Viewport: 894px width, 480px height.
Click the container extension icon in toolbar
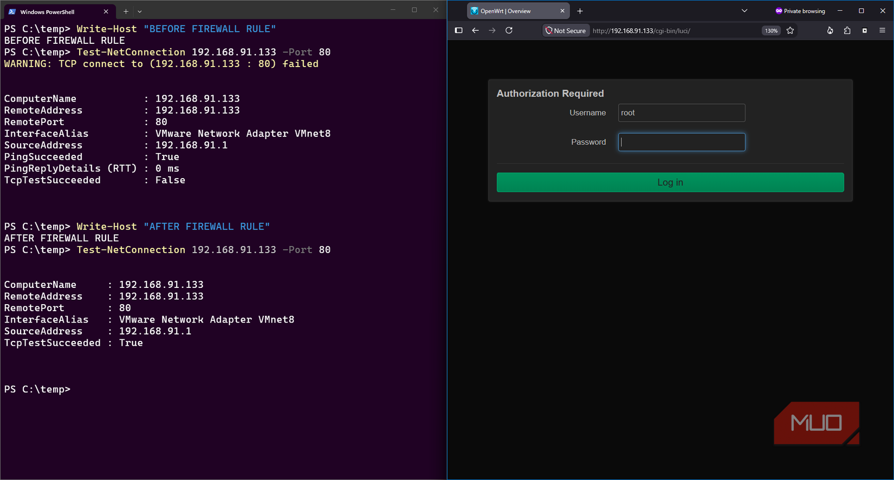(865, 30)
